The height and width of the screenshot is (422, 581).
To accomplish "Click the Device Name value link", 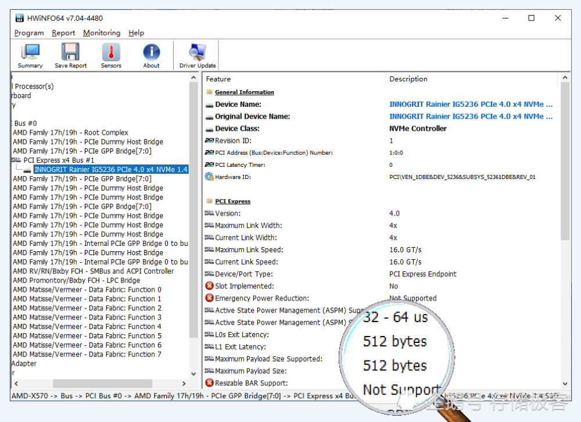I will (x=471, y=105).
